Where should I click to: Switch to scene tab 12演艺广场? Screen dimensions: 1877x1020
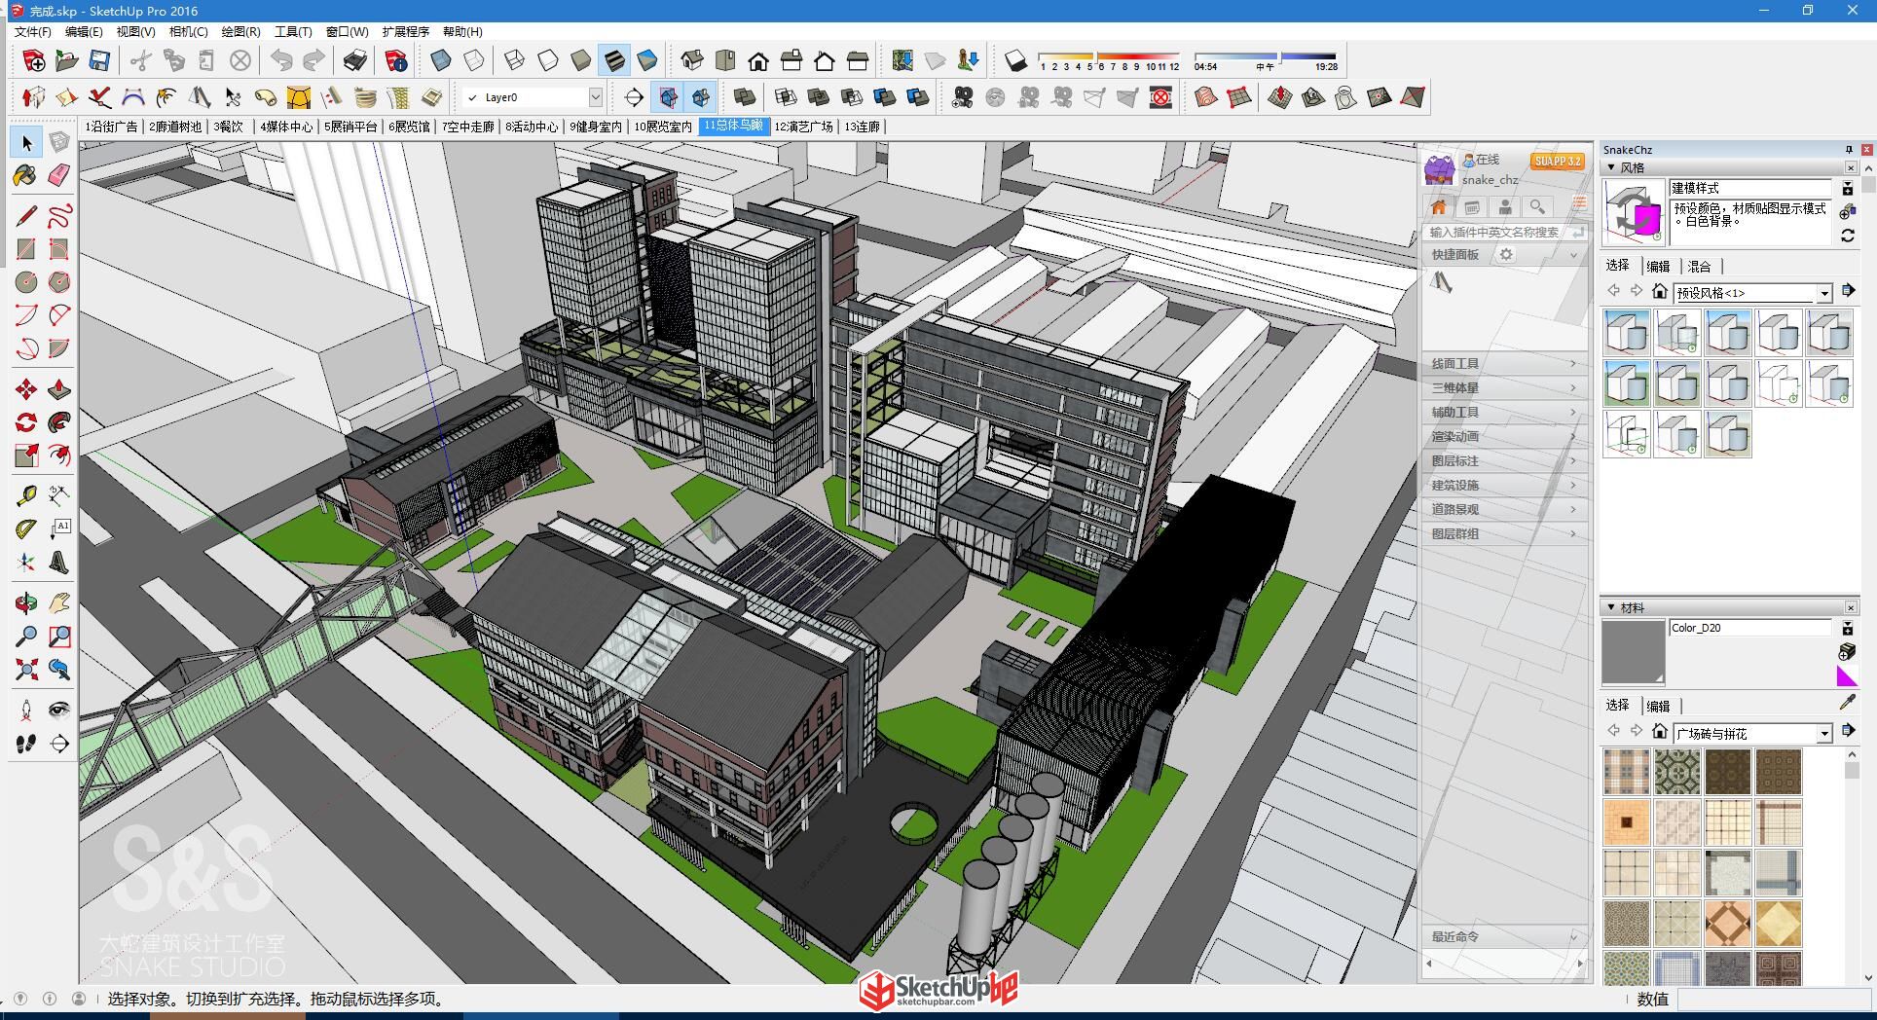(x=804, y=127)
